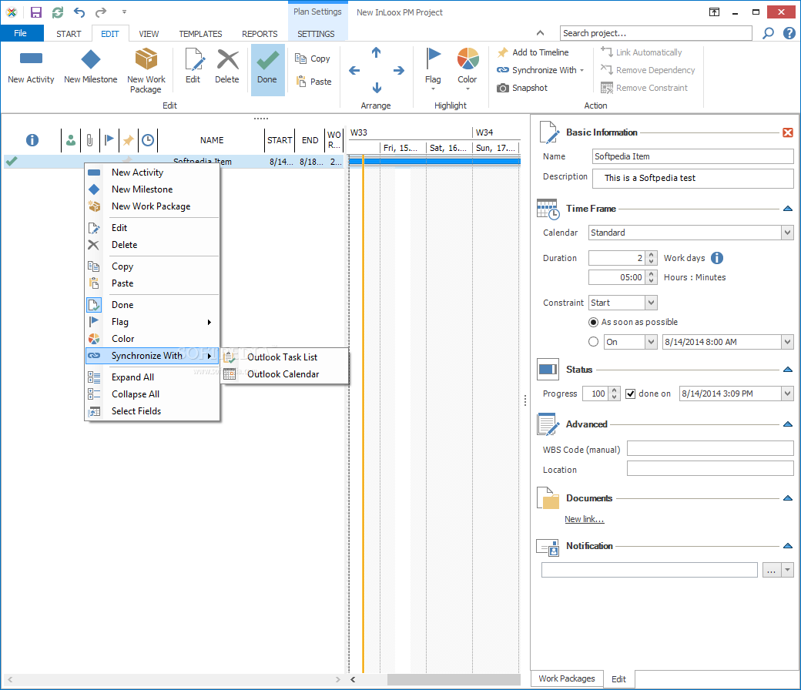Click the Edit icon in the ribbon
The image size is (801, 690).
pyautogui.click(x=193, y=60)
